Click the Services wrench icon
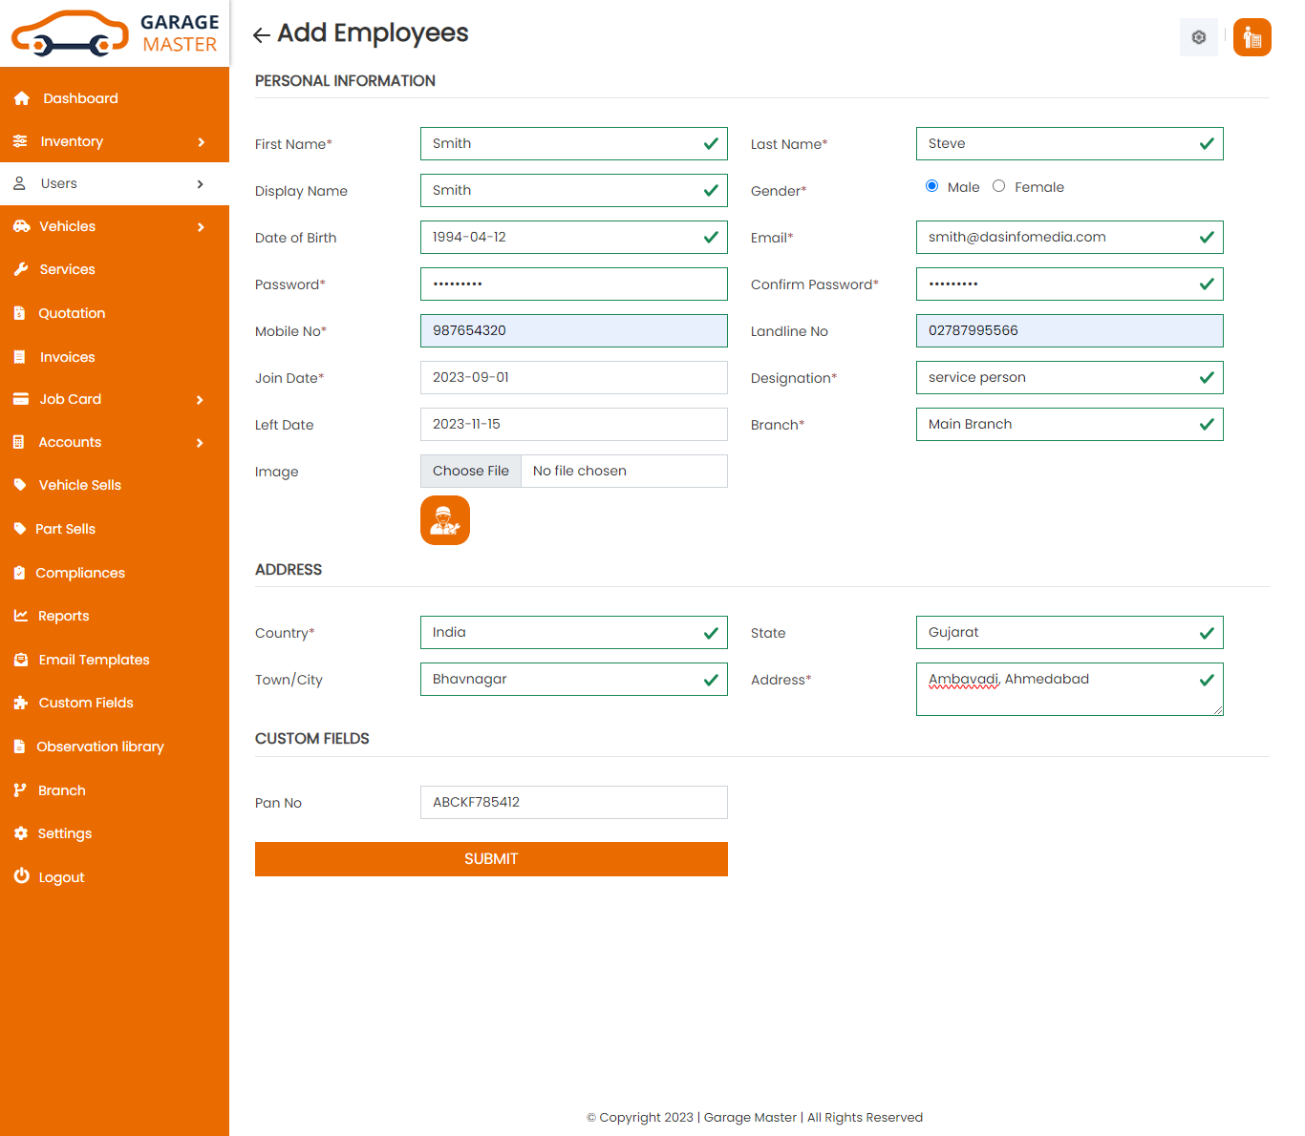 (21, 269)
